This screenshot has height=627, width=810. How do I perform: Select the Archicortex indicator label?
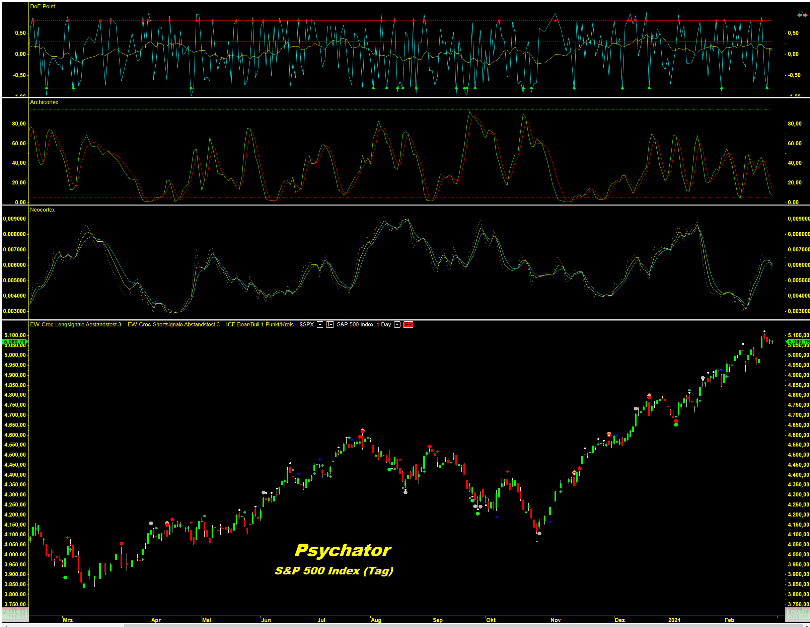coord(44,102)
